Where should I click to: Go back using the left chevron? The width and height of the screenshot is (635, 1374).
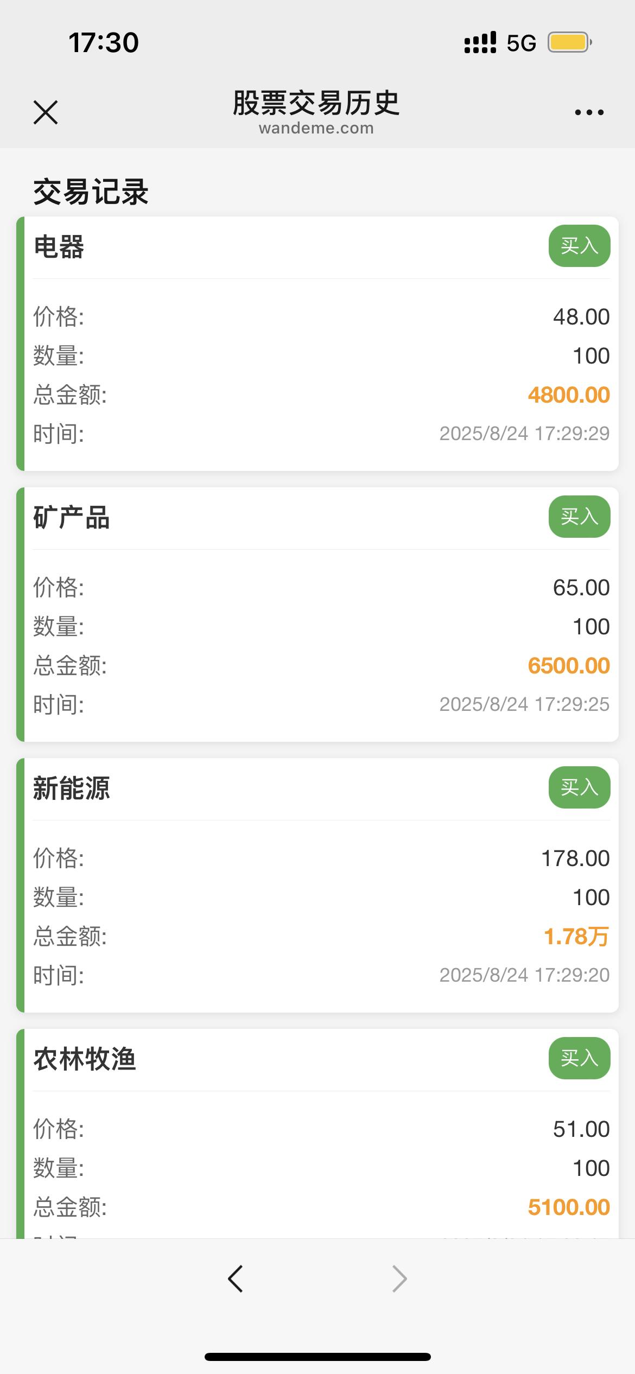click(x=236, y=1278)
